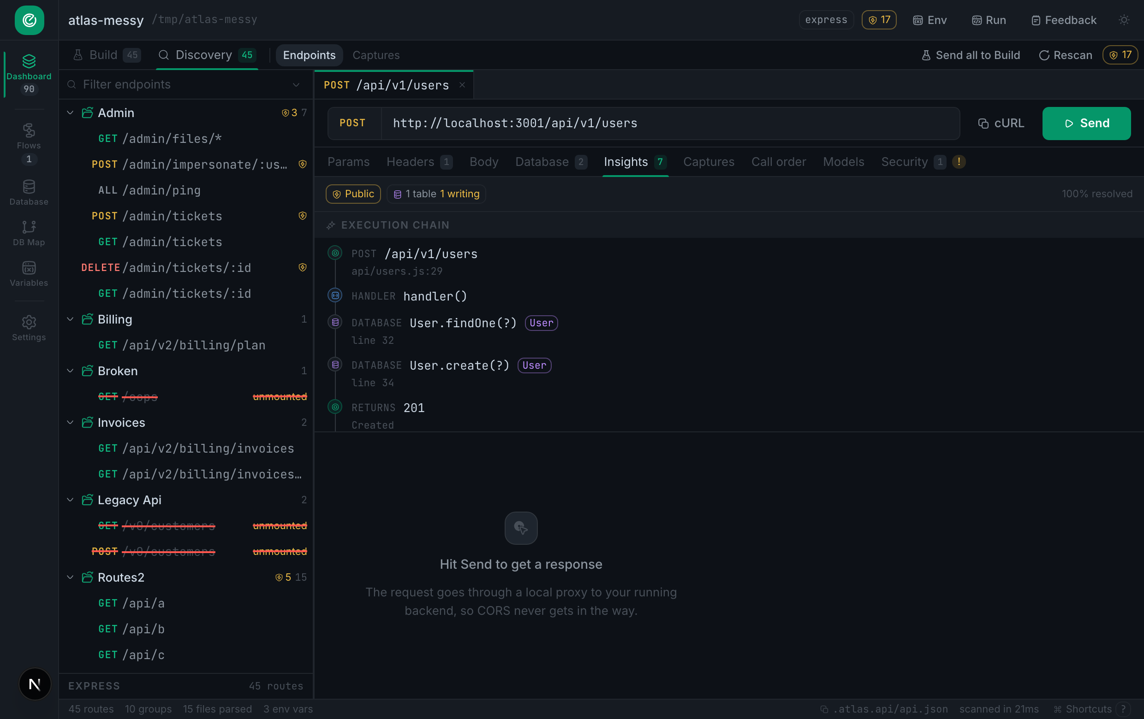Open the Variables sidebar panel
The width and height of the screenshot is (1144, 719).
(29, 274)
